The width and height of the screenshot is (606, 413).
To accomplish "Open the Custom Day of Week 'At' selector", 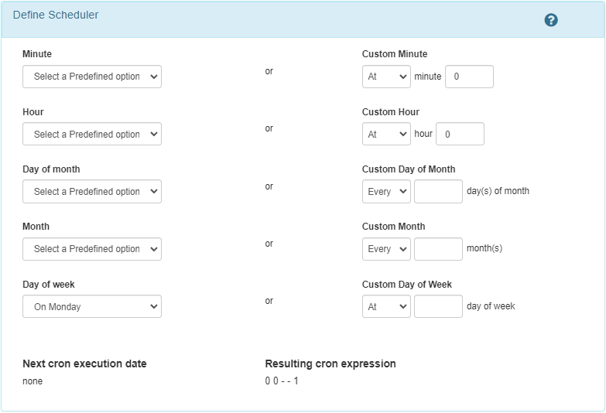I will pos(386,306).
